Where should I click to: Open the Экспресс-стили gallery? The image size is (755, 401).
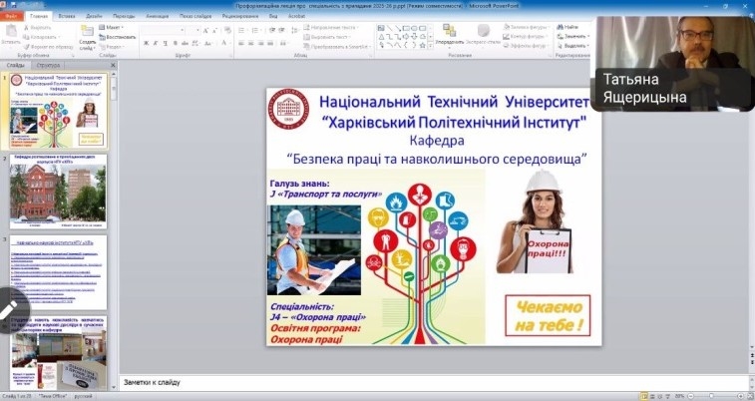[483, 36]
